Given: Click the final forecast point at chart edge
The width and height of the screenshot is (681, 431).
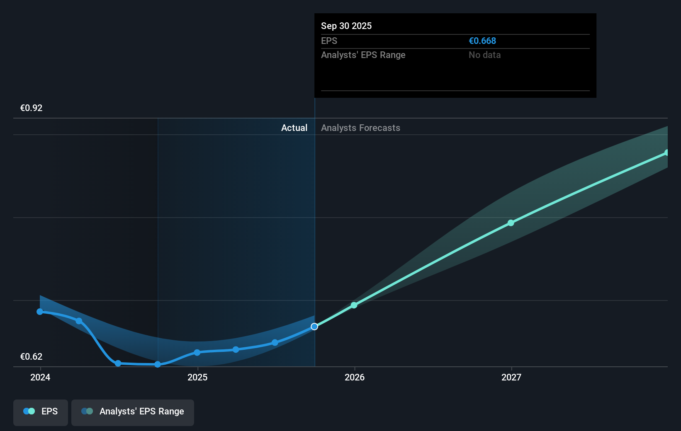Looking at the screenshot, I should click(666, 153).
